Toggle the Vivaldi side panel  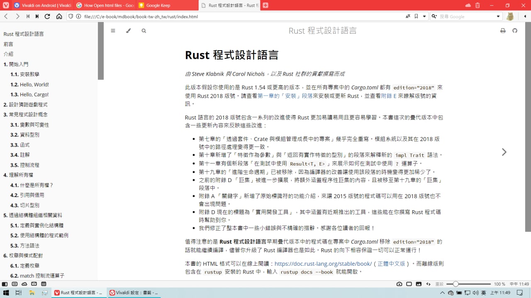click(x=5, y=284)
